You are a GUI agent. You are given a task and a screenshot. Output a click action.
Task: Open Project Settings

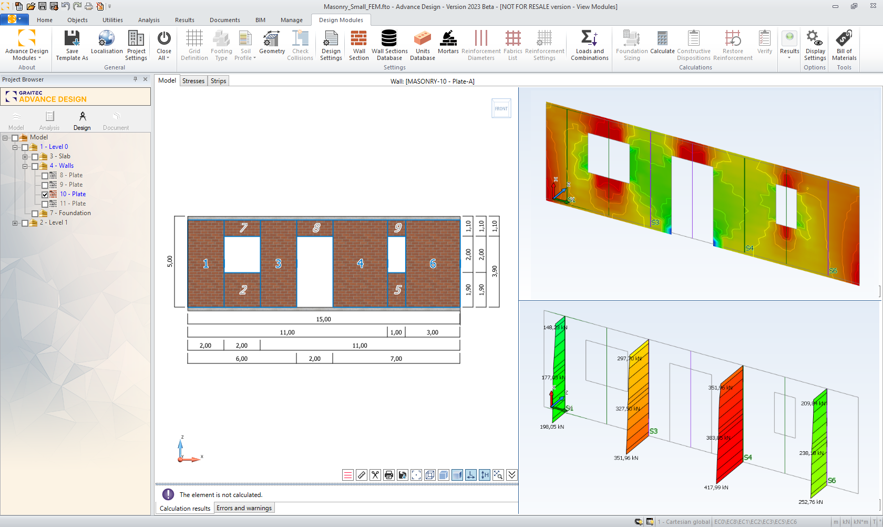tap(136, 45)
